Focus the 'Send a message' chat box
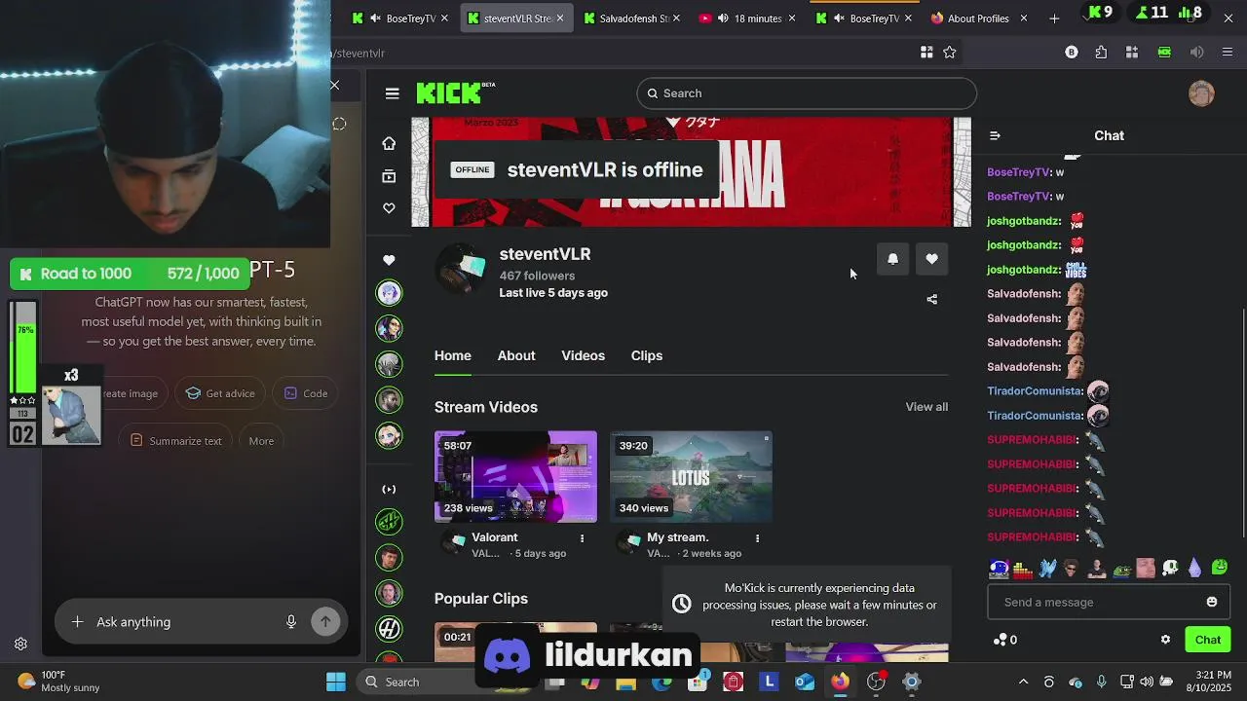 point(1109,602)
